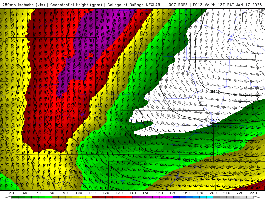Click the 9960 height contour label
Screen dimensions: 265x199
tap(210, 123)
